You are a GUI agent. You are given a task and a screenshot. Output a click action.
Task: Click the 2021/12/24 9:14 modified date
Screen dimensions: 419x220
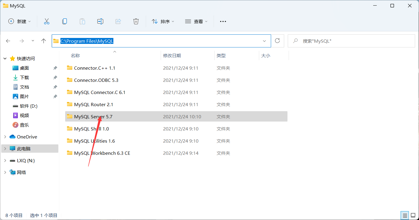pyautogui.click(x=181, y=153)
